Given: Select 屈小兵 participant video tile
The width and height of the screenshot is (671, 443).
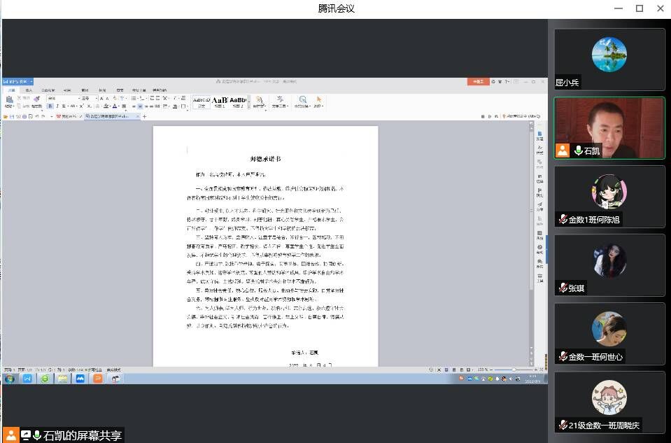Looking at the screenshot, I should click(609, 59).
